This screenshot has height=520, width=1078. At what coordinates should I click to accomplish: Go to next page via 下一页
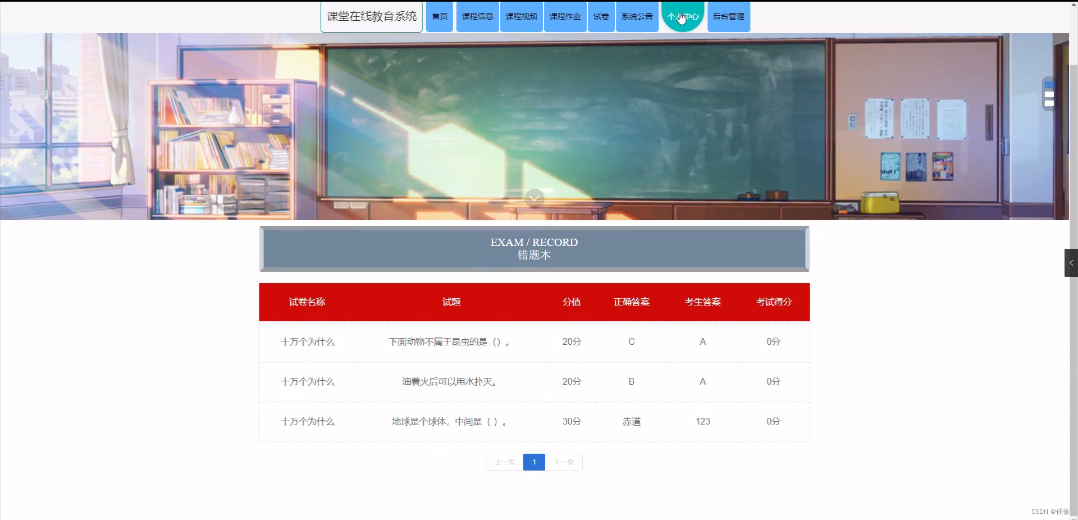coord(563,462)
